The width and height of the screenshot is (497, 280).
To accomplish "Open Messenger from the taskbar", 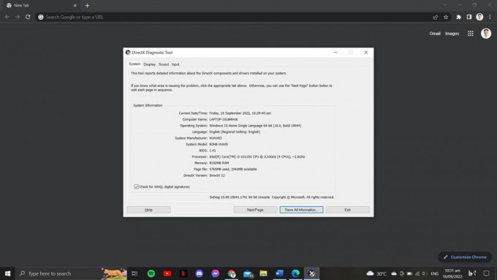I will 215,273.
